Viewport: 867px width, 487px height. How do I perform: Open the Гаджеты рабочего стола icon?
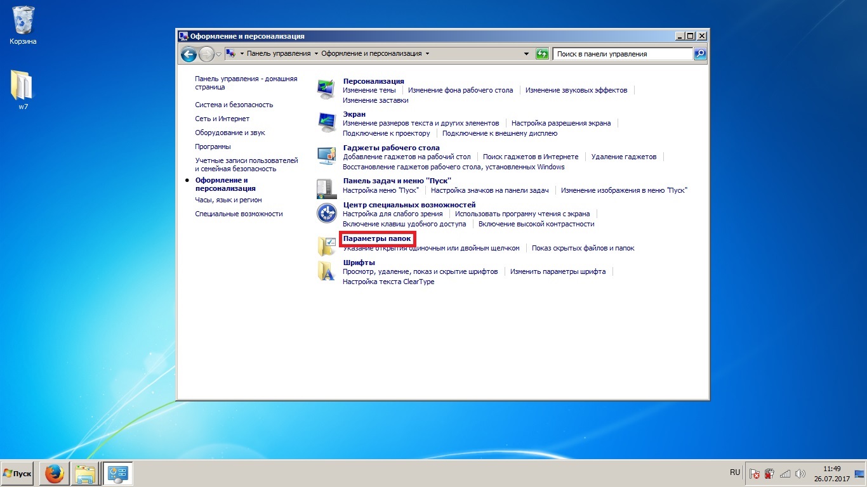[x=326, y=156]
